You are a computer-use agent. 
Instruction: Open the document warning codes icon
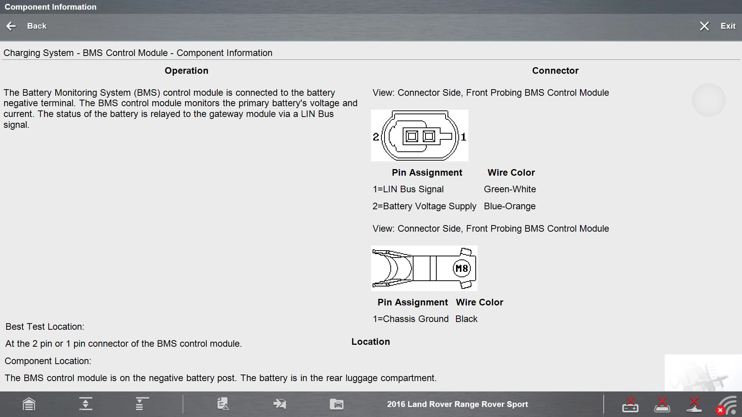(x=223, y=404)
